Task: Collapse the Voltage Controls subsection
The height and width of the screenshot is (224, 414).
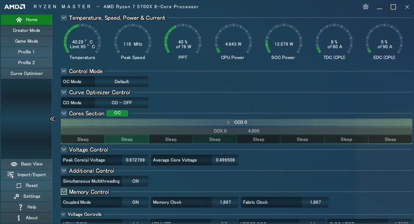Action: click(x=63, y=214)
